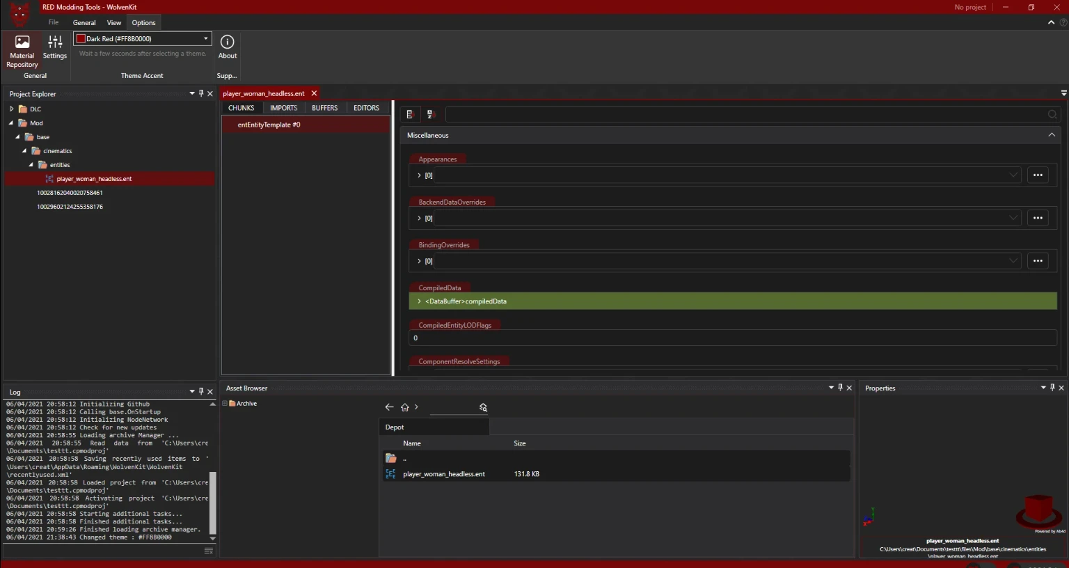The width and height of the screenshot is (1069, 568).
Task: Open Appearances editor ellipsis button
Action: point(1038,175)
